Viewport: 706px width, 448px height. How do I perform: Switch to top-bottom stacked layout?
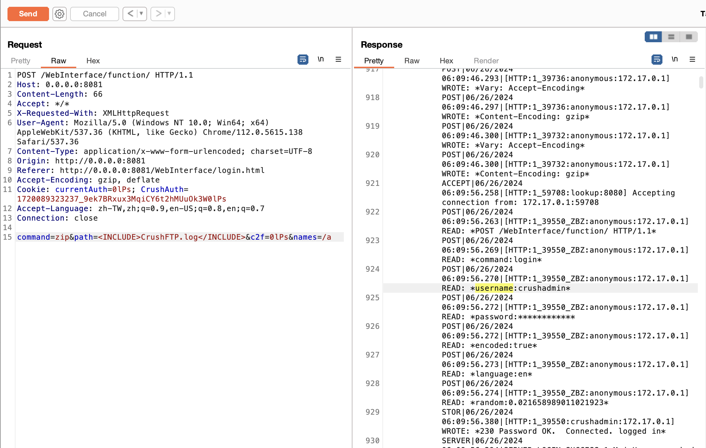coord(671,37)
